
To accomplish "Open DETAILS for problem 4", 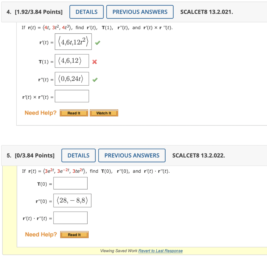I will [86, 12].
